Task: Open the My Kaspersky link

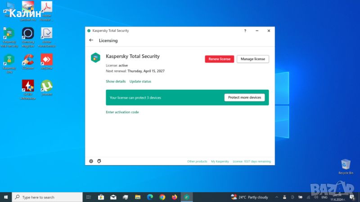Action: [x=220, y=162]
